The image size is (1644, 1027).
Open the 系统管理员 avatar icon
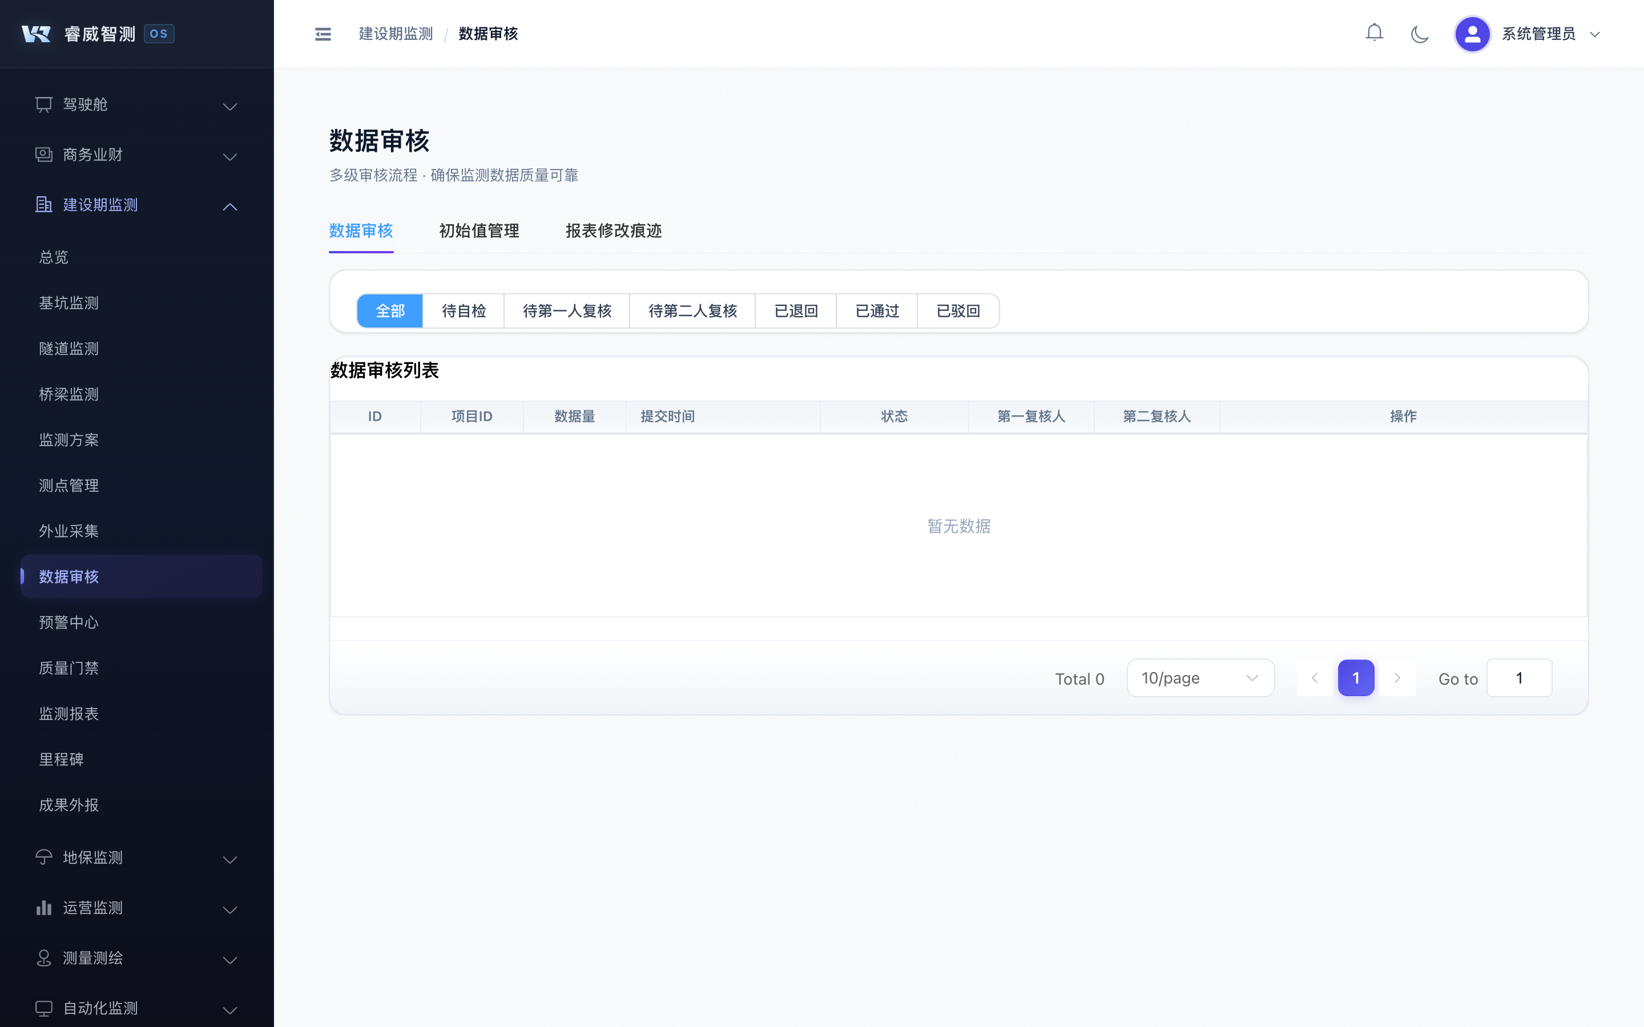coord(1472,33)
